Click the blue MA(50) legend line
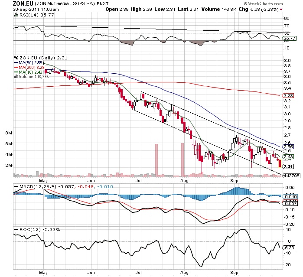Screen dimensions: 303x277 point(16,62)
